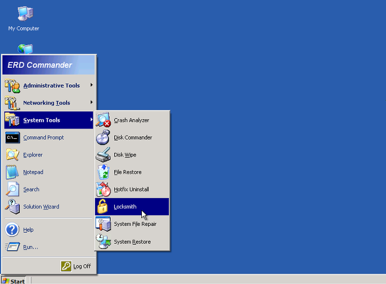The width and height of the screenshot is (386, 284).
Task: Expand the Administrative Tools submenu arrow
Action: point(92,85)
